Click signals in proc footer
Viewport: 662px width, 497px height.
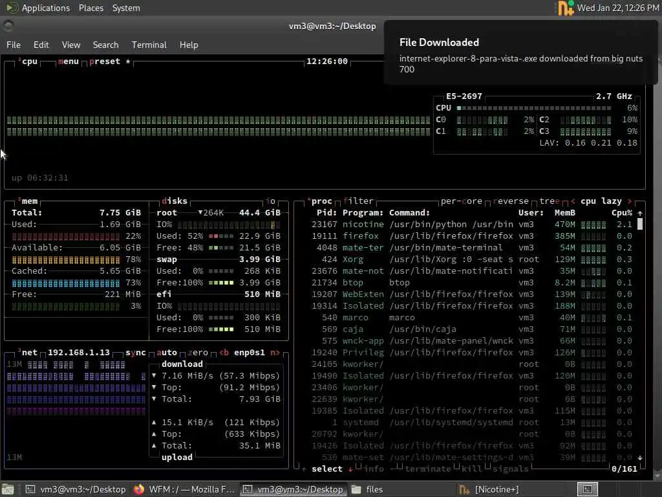pos(511,469)
